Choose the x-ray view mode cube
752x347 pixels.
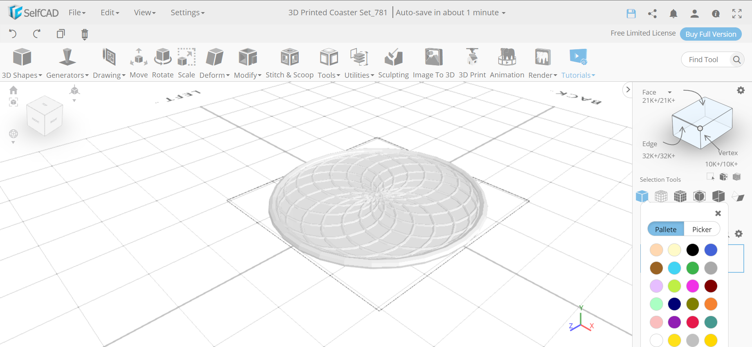click(700, 196)
